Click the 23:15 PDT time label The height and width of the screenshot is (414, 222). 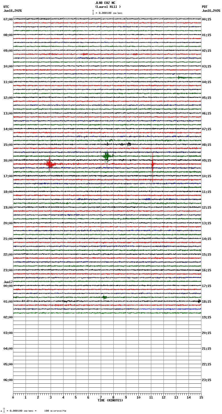click(x=207, y=380)
